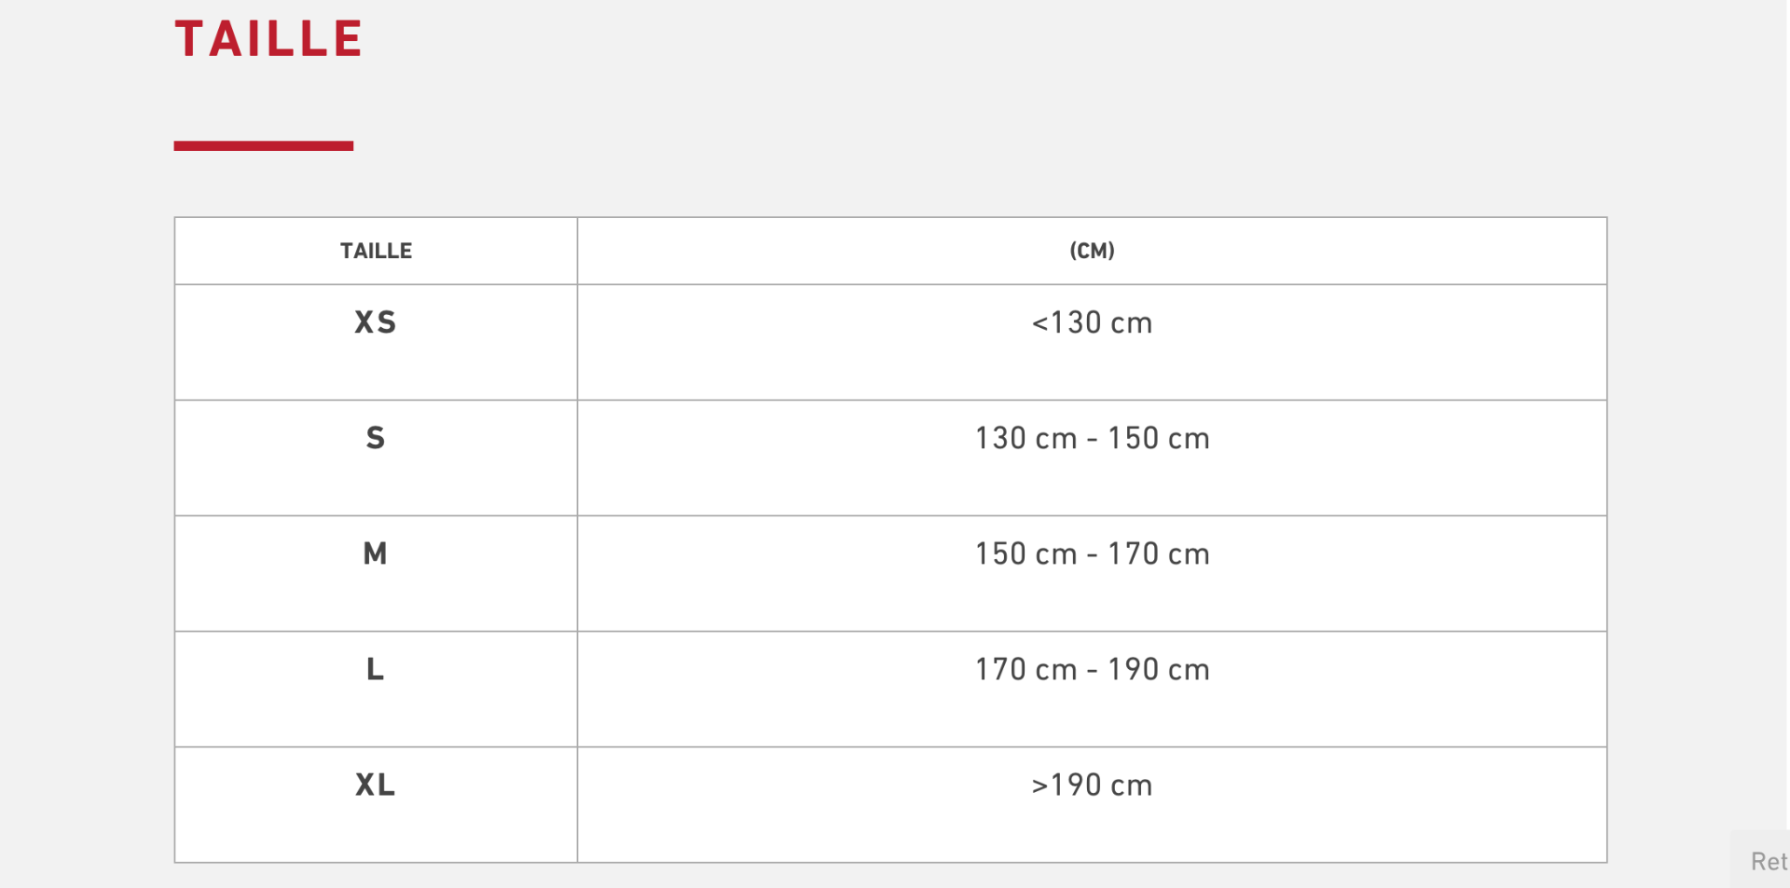1790x888 pixels.
Task: Click the <130 cm measurement
Action: pyautogui.click(x=1092, y=322)
